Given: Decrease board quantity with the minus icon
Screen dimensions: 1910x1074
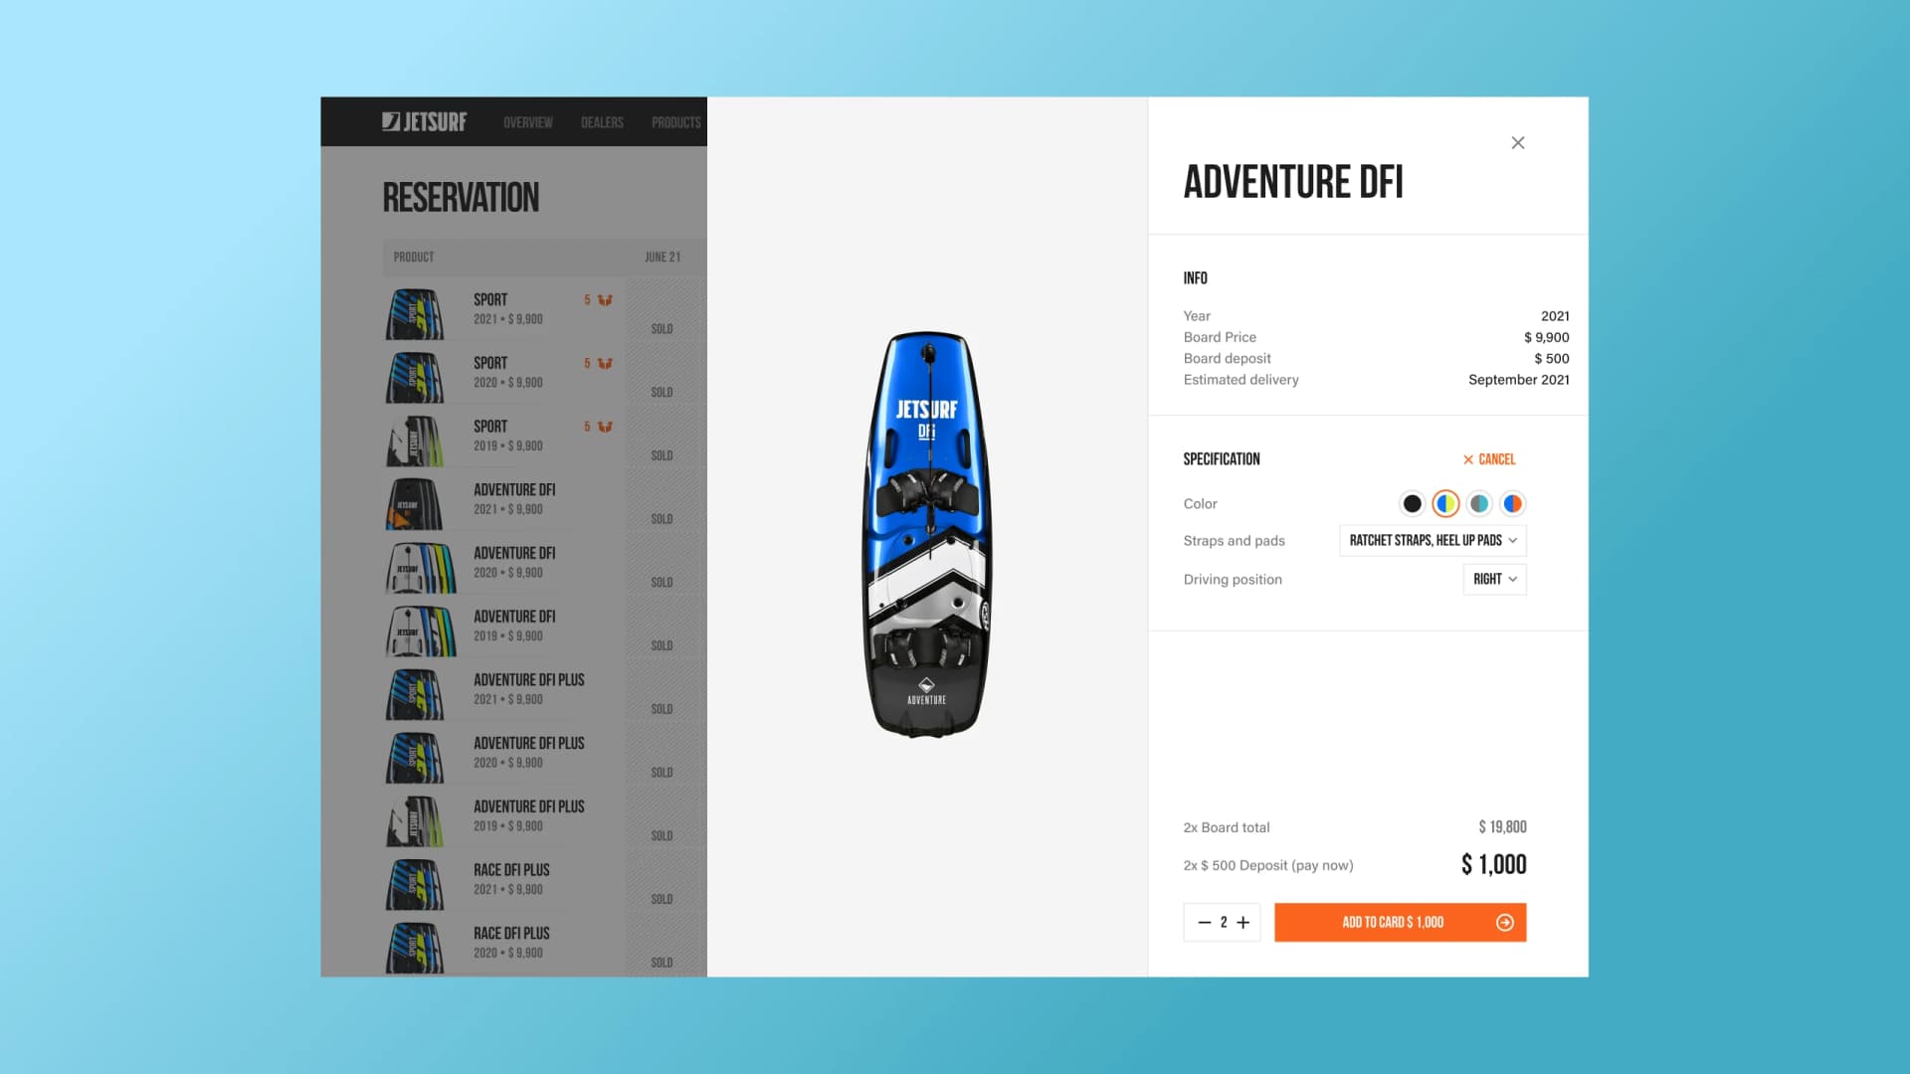Looking at the screenshot, I should 1204,923.
